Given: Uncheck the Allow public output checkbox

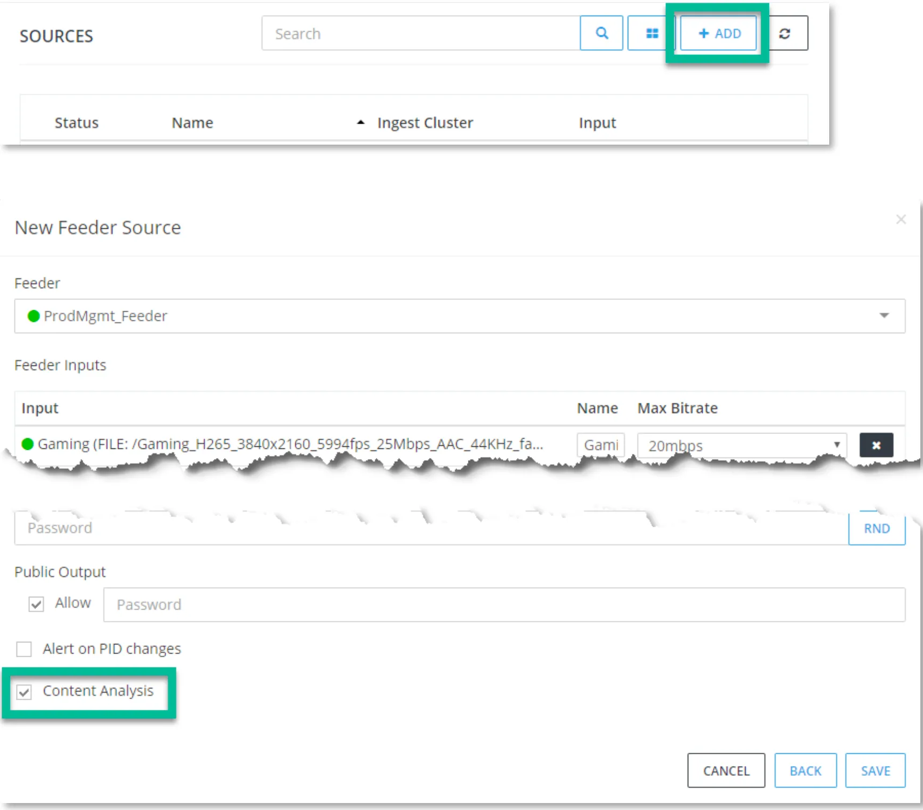Looking at the screenshot, I should coord(36,604).
